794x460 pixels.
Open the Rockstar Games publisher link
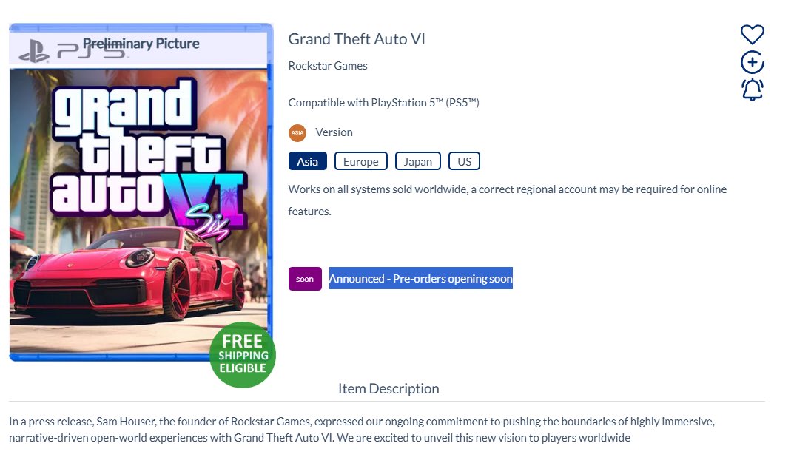click(328, 66)
